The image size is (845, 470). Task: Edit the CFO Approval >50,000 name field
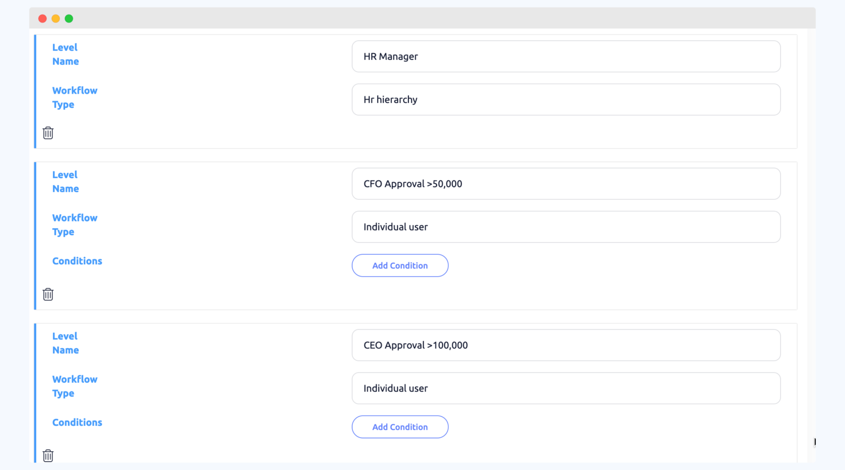click(566, 184)
